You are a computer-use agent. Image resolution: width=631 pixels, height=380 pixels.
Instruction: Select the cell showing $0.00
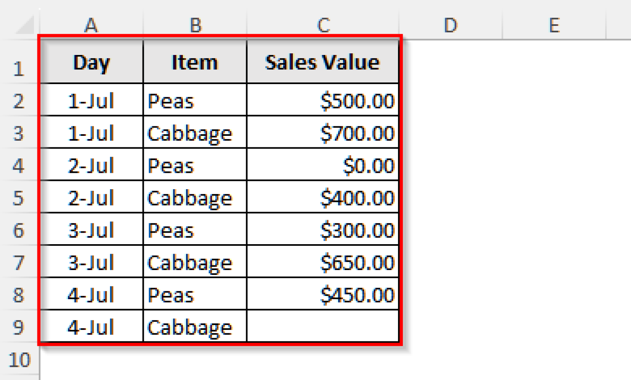tap(324, 165)
